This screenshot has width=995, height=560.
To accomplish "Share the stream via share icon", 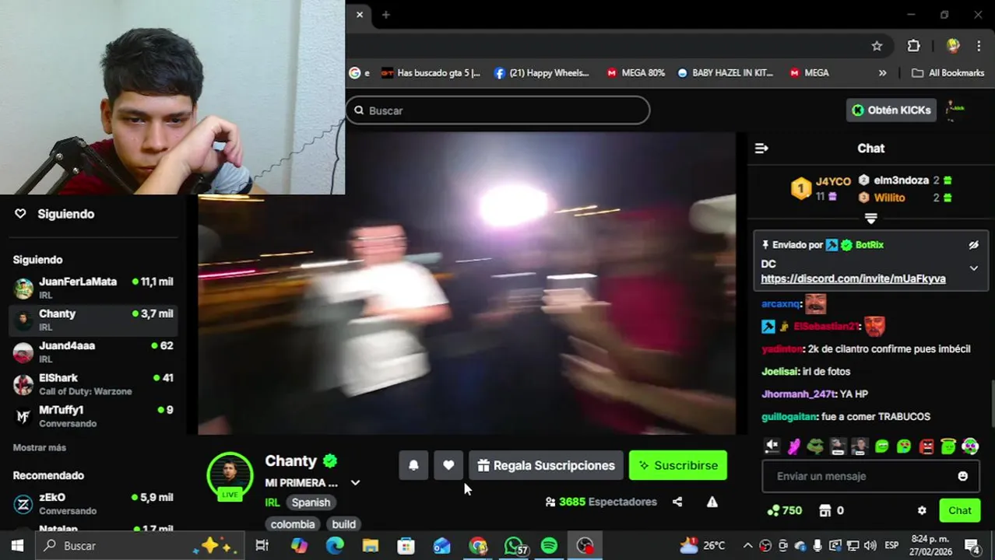I will pos(677,502).
